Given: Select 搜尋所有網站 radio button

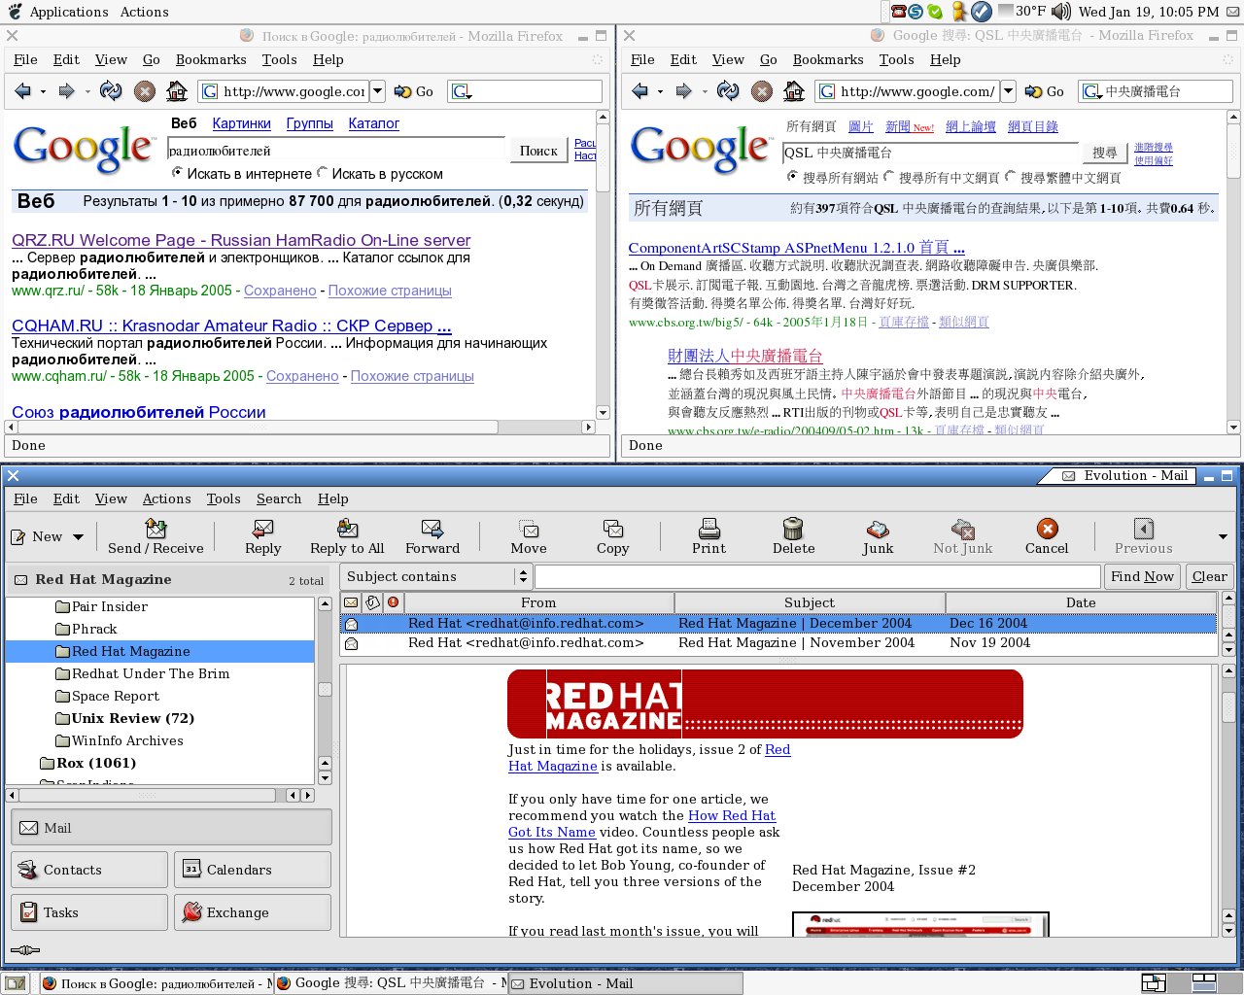Looking at the screenshot, I should (x=792, y=177).
